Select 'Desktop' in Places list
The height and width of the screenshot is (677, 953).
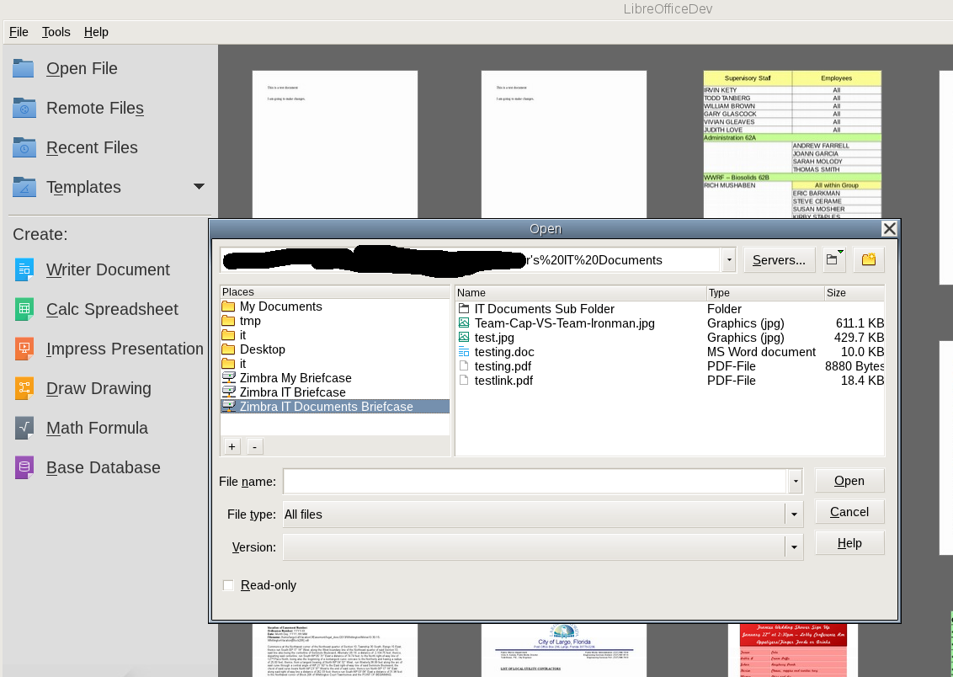[263, 349]
